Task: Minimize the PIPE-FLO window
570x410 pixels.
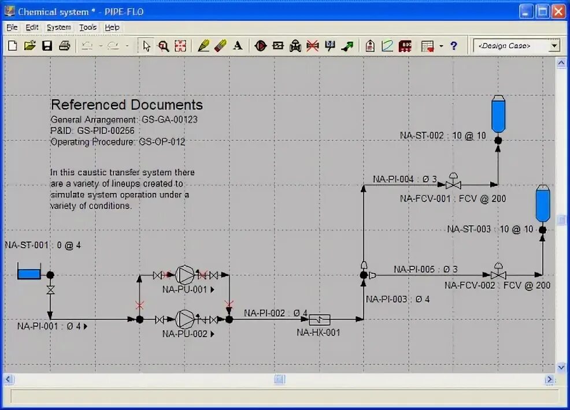Action: [526, 11]
